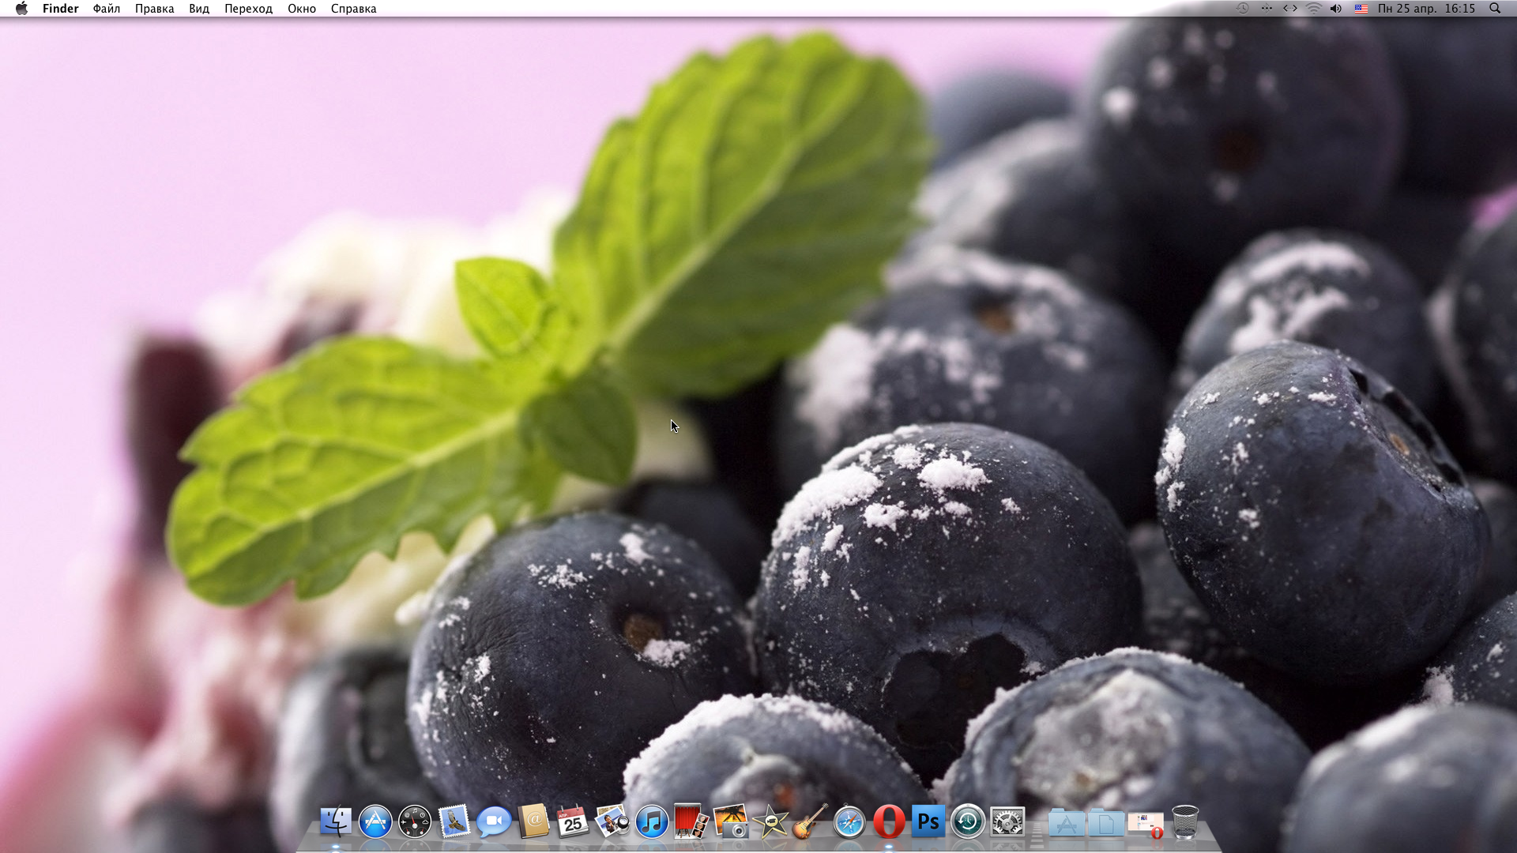Open the Справка menu

point(353,9)
